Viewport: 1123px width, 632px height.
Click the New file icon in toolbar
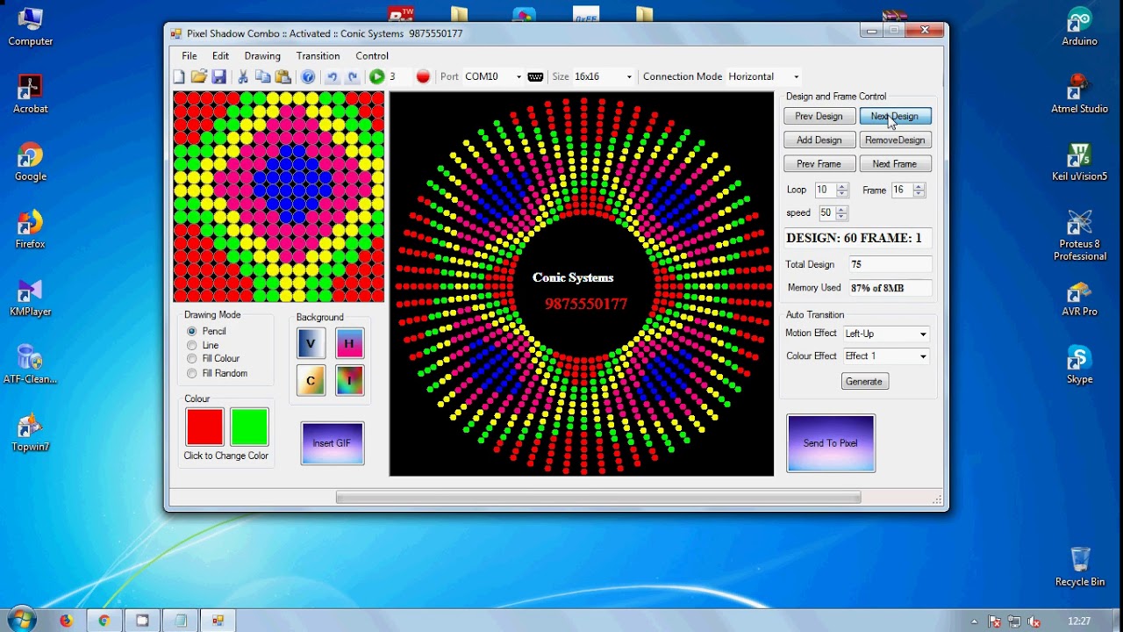click(179, 77)
